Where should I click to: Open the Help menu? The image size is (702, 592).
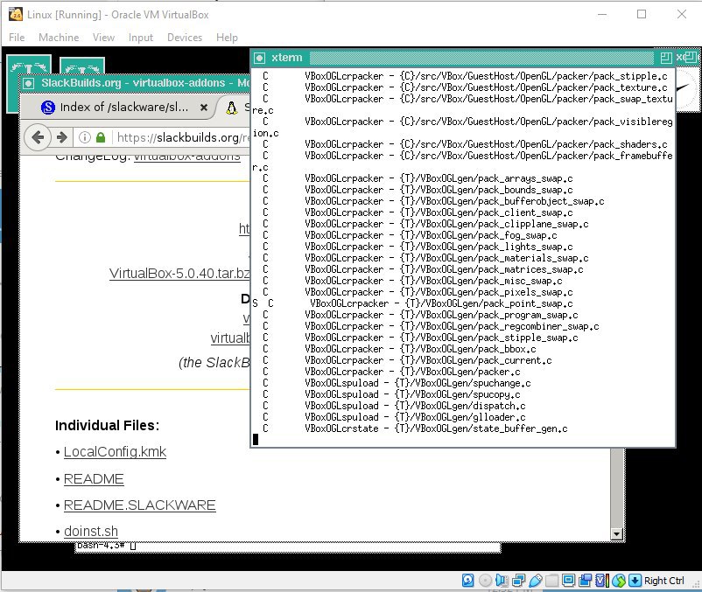227,38
